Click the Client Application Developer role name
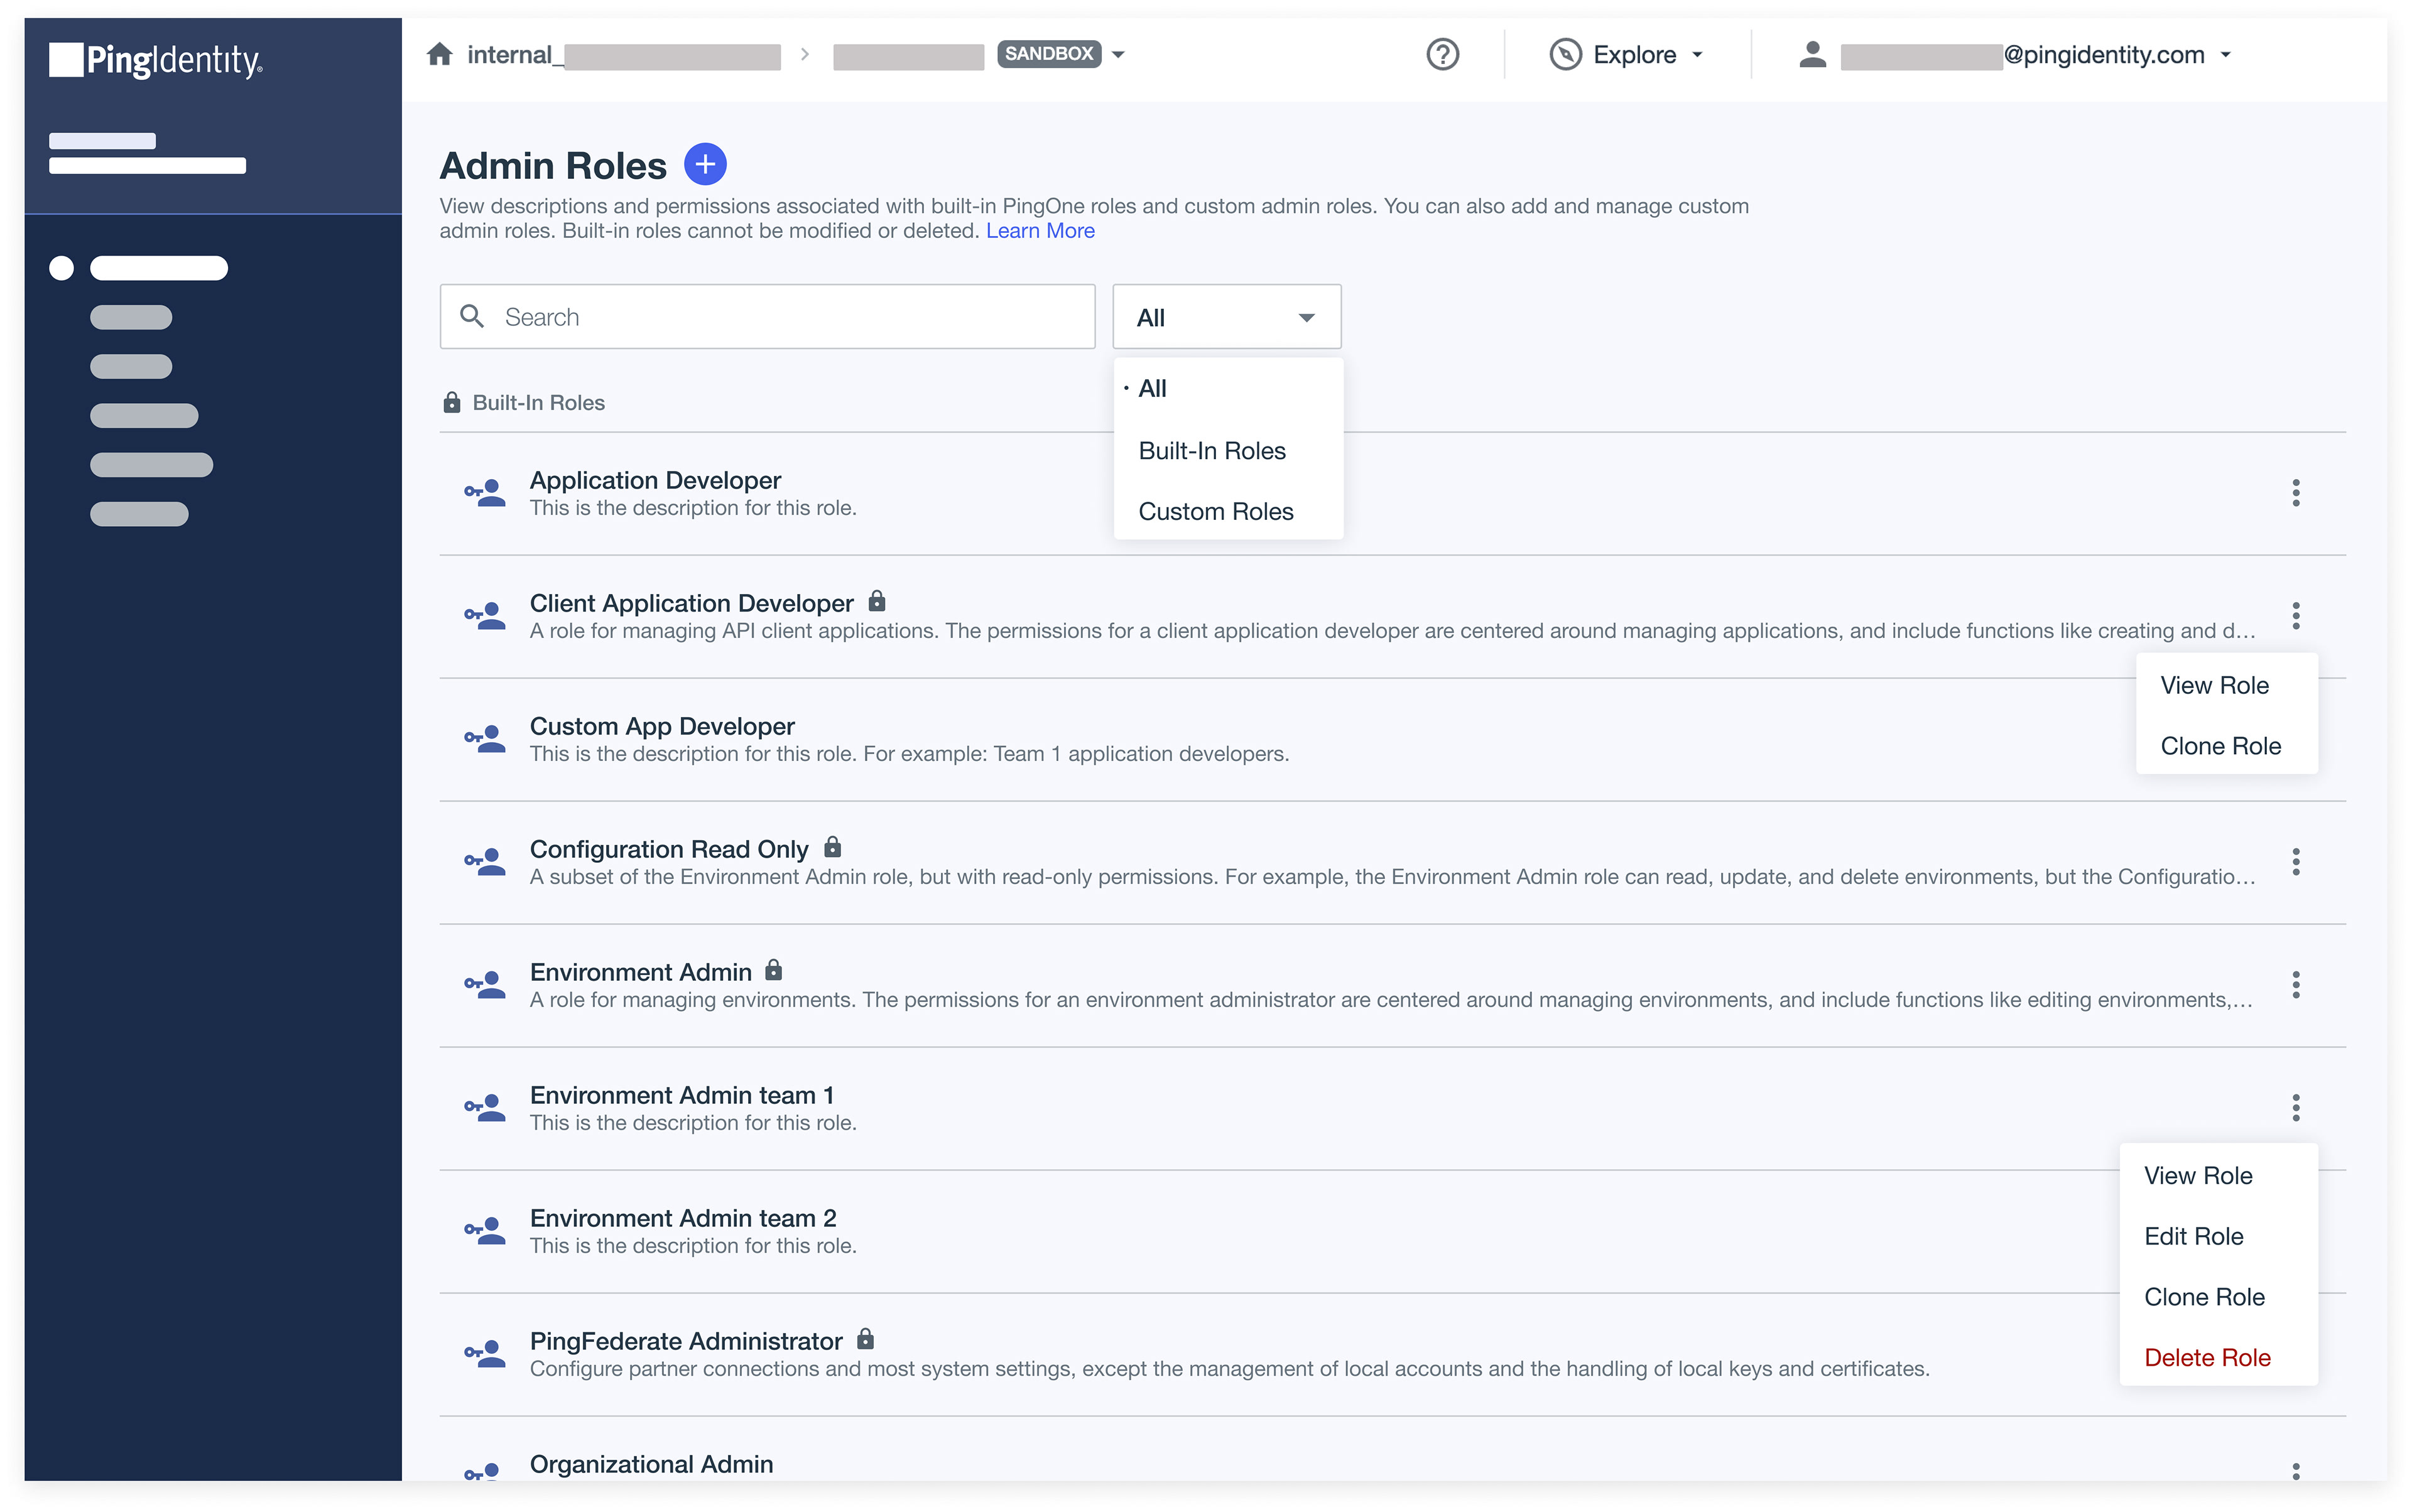Image resolution: width=2412 pixels, height=1512 pixels. click(x=692, y=604)
